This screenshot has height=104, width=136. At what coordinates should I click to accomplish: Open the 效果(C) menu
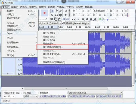70,7
